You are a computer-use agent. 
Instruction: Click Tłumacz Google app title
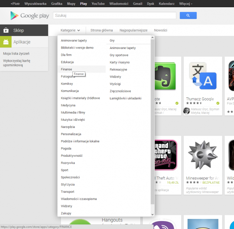tap(200, 99)
